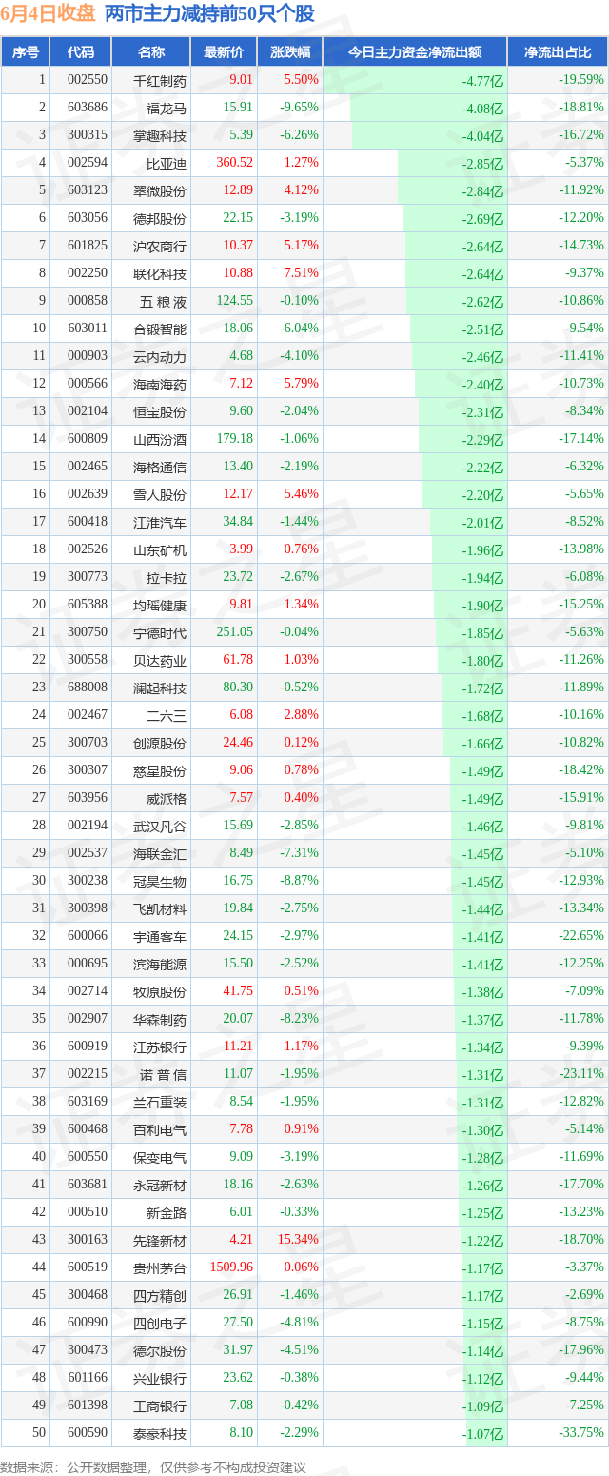609x1476 pixels.
Task: Click 均瑶健康 outflow ratio -15.25%
Action: coord(581,605)
